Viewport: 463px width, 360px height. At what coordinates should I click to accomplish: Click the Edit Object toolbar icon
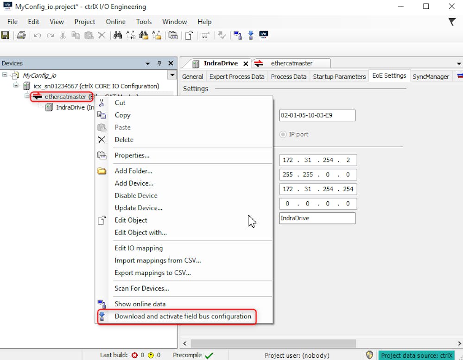pos(189,35)
